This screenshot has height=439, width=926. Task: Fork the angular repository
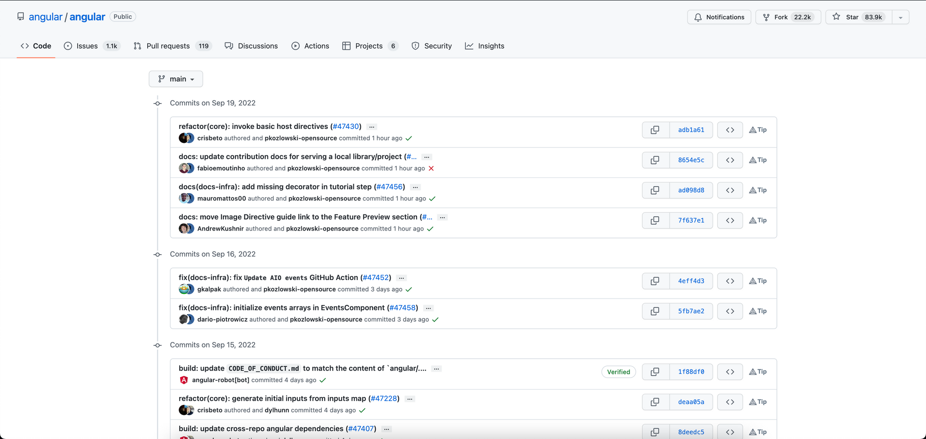788,17
